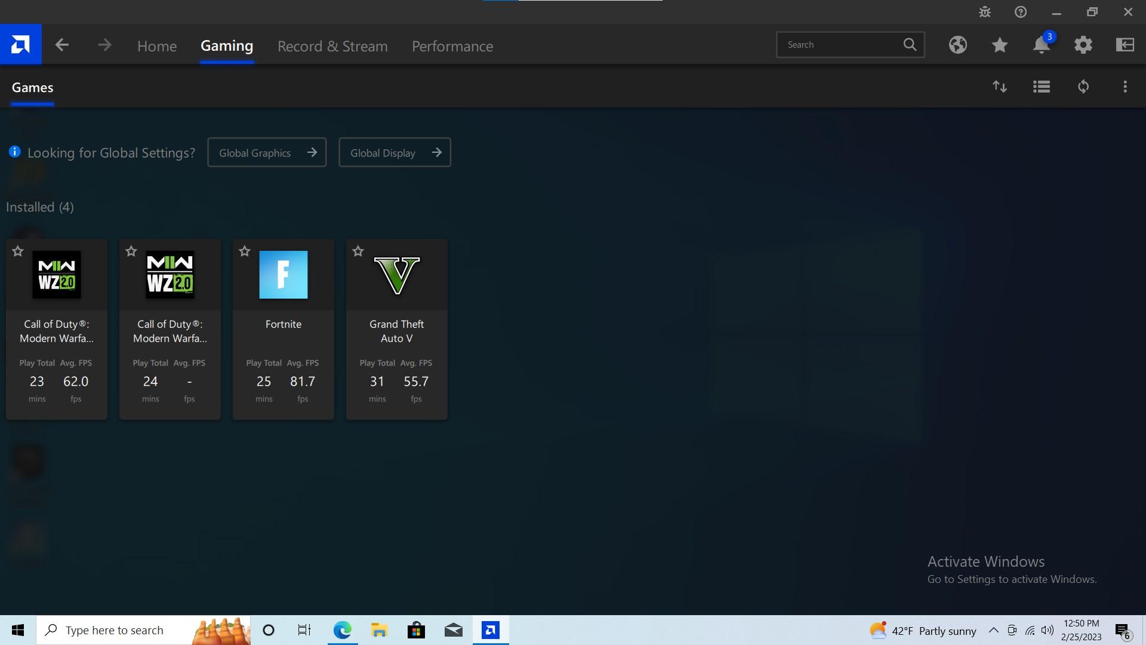This screenshot has width=1146, height=645.
Task: Click the AMD Software taskbar icon
Action: pyautogui.click(x=491, y=630)
